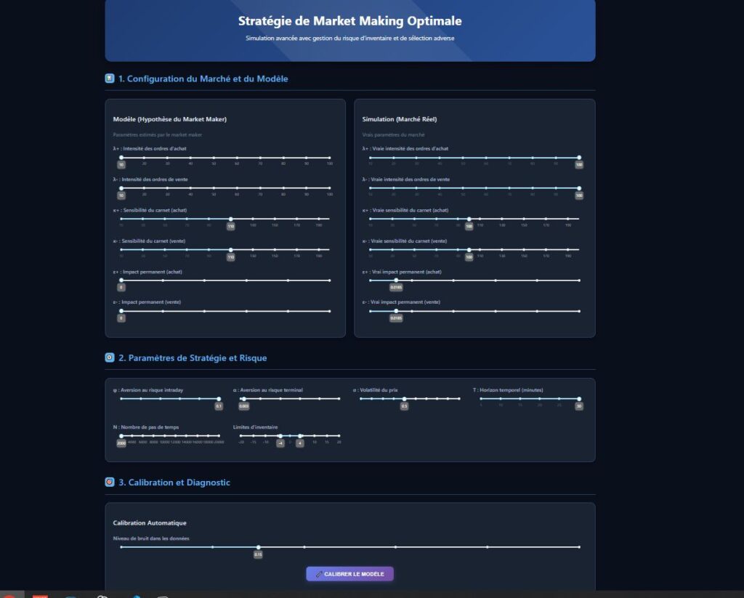Click the N number of time steps handle
Screen dimensions: 744x598
pos(121,436)
